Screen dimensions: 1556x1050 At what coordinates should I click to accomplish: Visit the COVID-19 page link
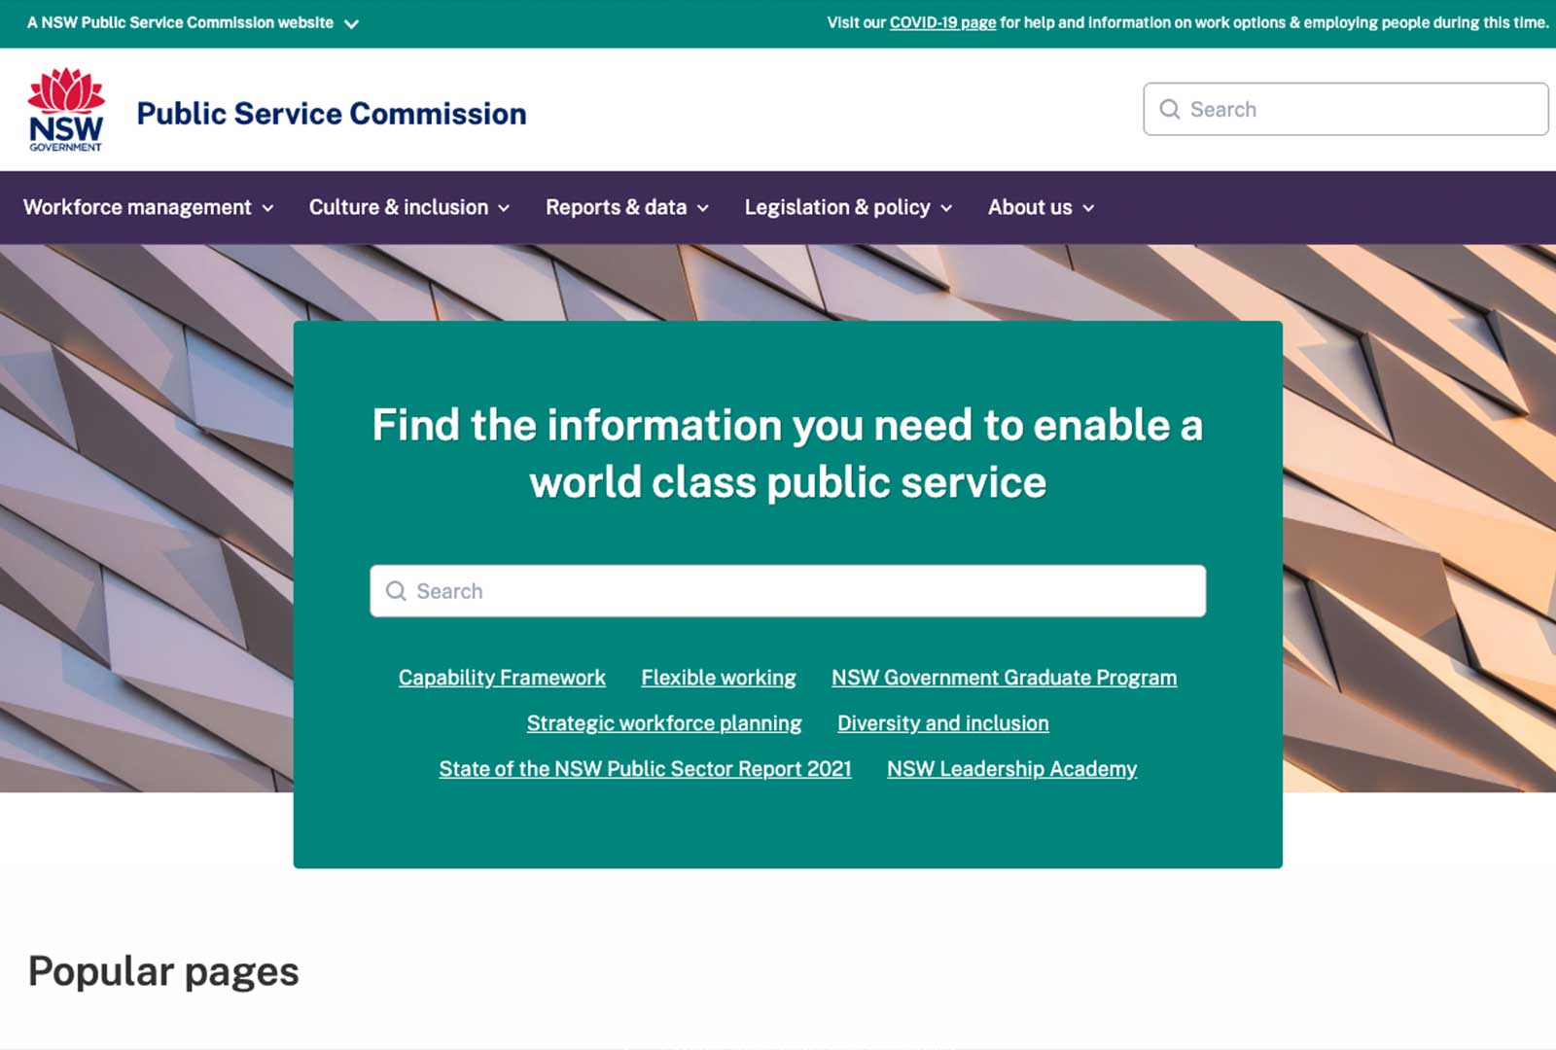point(942,21)
